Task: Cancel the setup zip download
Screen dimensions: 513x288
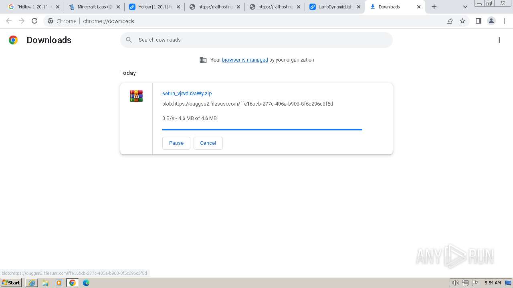Action: pos(208,143)
